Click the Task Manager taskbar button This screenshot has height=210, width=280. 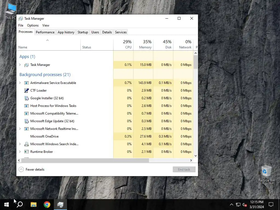pos(60,205)
